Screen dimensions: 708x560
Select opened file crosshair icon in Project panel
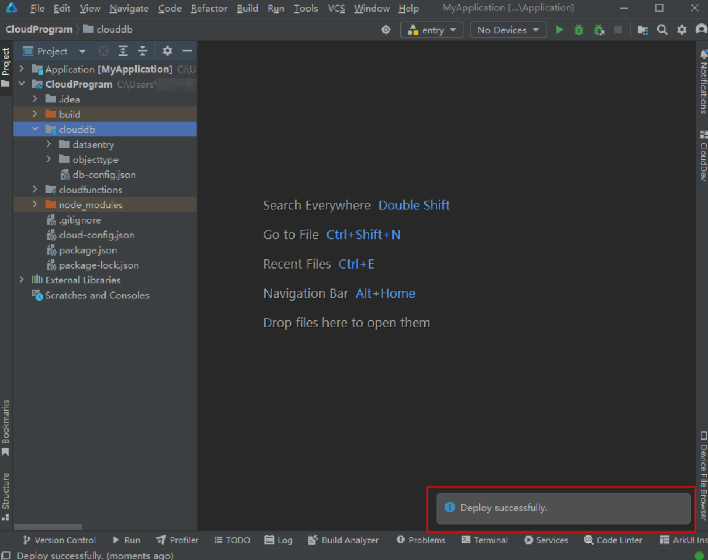click(x=103, y=51)
